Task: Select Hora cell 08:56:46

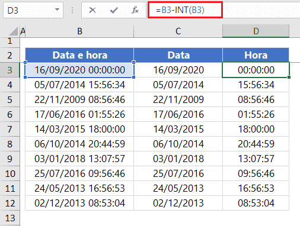Action: point(256,99)
